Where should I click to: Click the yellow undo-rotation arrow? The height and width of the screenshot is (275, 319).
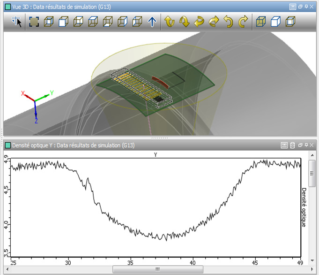[x=229, y=22]
